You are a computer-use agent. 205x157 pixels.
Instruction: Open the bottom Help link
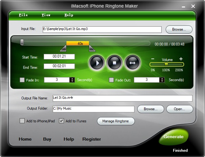point(69,139)
